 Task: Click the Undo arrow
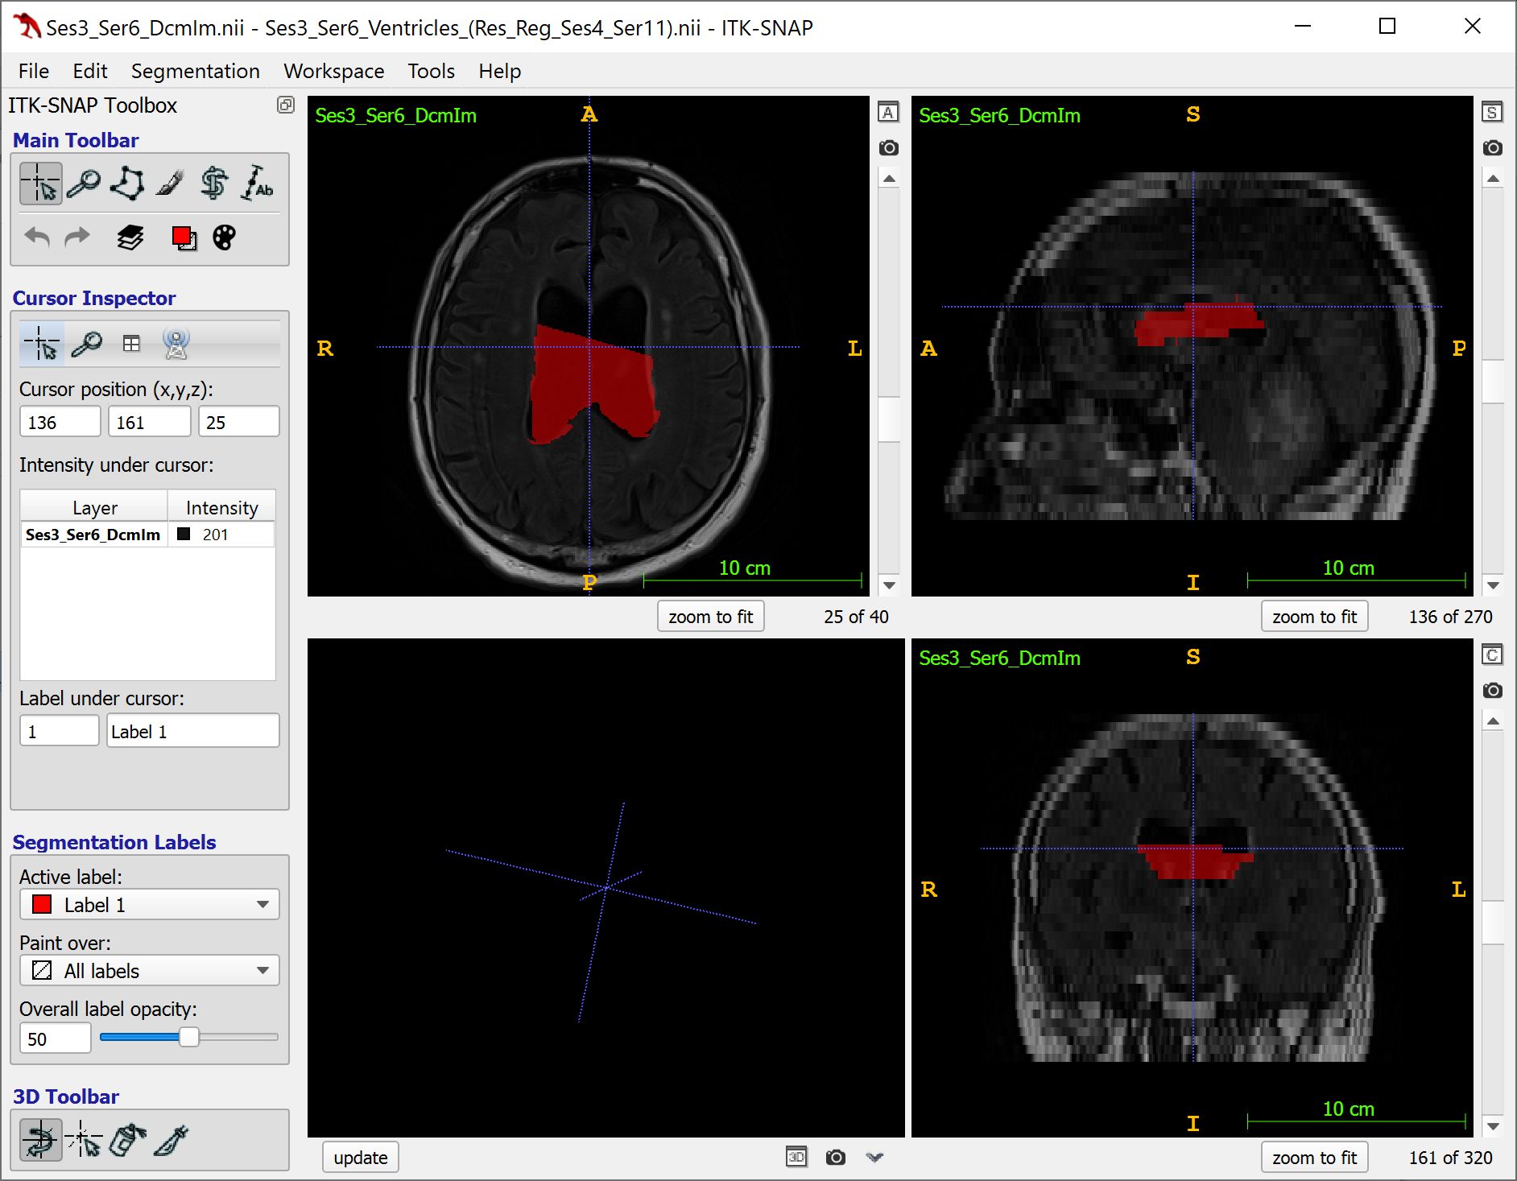pyautogui.click(x=36, y=237)
